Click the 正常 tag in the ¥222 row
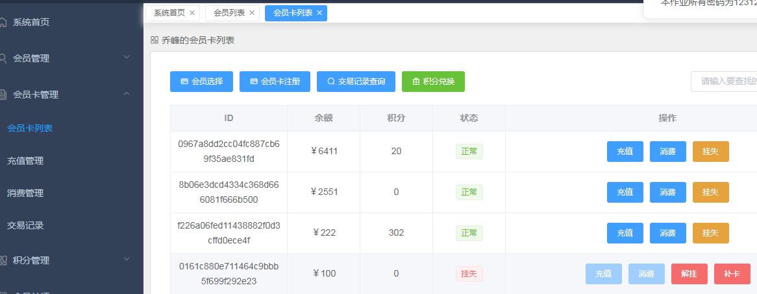The image size is (757, 294). pyautogui.click(x=469, y=233)
